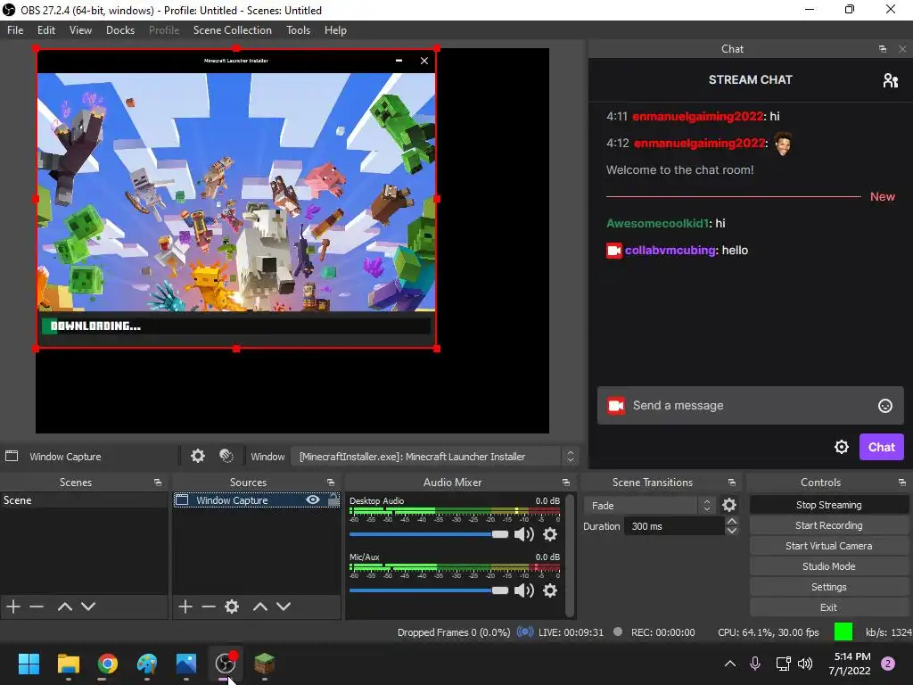This screenshot has height=685, width=913.
Task: Remove selected scene with minus icon
Action: click(x=37, y=607)
